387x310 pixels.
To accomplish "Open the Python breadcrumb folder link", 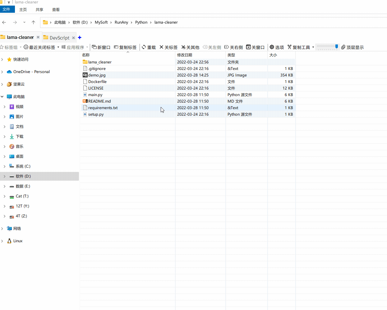I will tap(141, 22).
